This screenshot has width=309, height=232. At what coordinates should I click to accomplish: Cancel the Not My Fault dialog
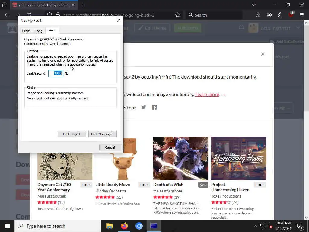(110, 147)
